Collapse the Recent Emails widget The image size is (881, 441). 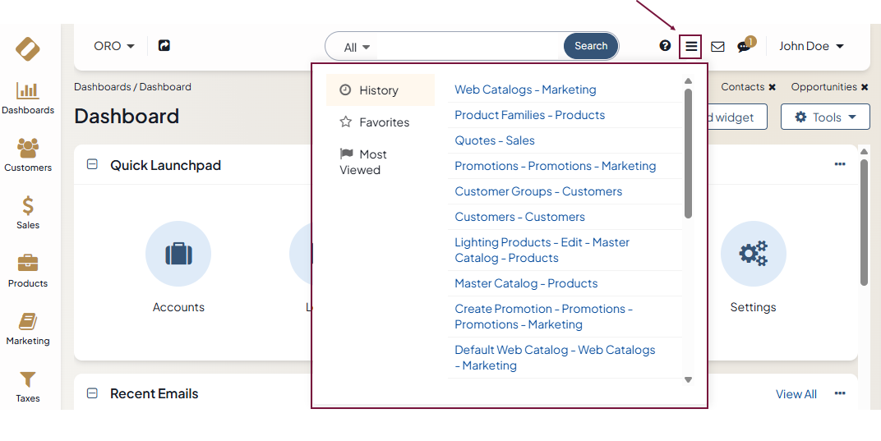click(92, 393)
